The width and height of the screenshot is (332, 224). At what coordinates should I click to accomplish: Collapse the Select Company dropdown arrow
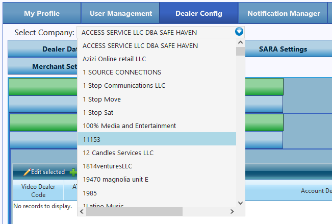pyautogui.click(x=239, y=32)
